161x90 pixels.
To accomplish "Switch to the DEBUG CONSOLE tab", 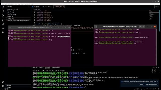I will (x=56, y=68).
